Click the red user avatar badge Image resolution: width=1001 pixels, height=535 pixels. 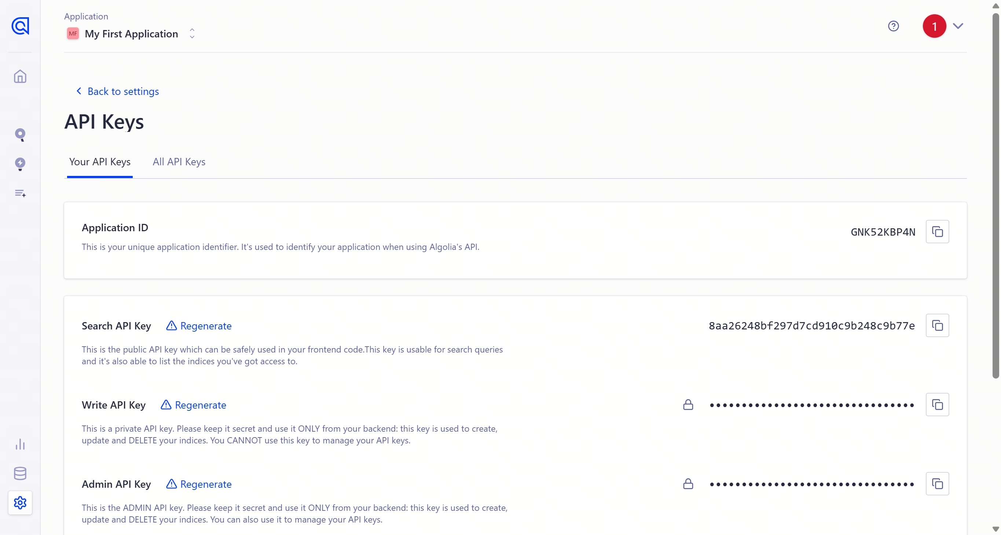tap(934, 26)
